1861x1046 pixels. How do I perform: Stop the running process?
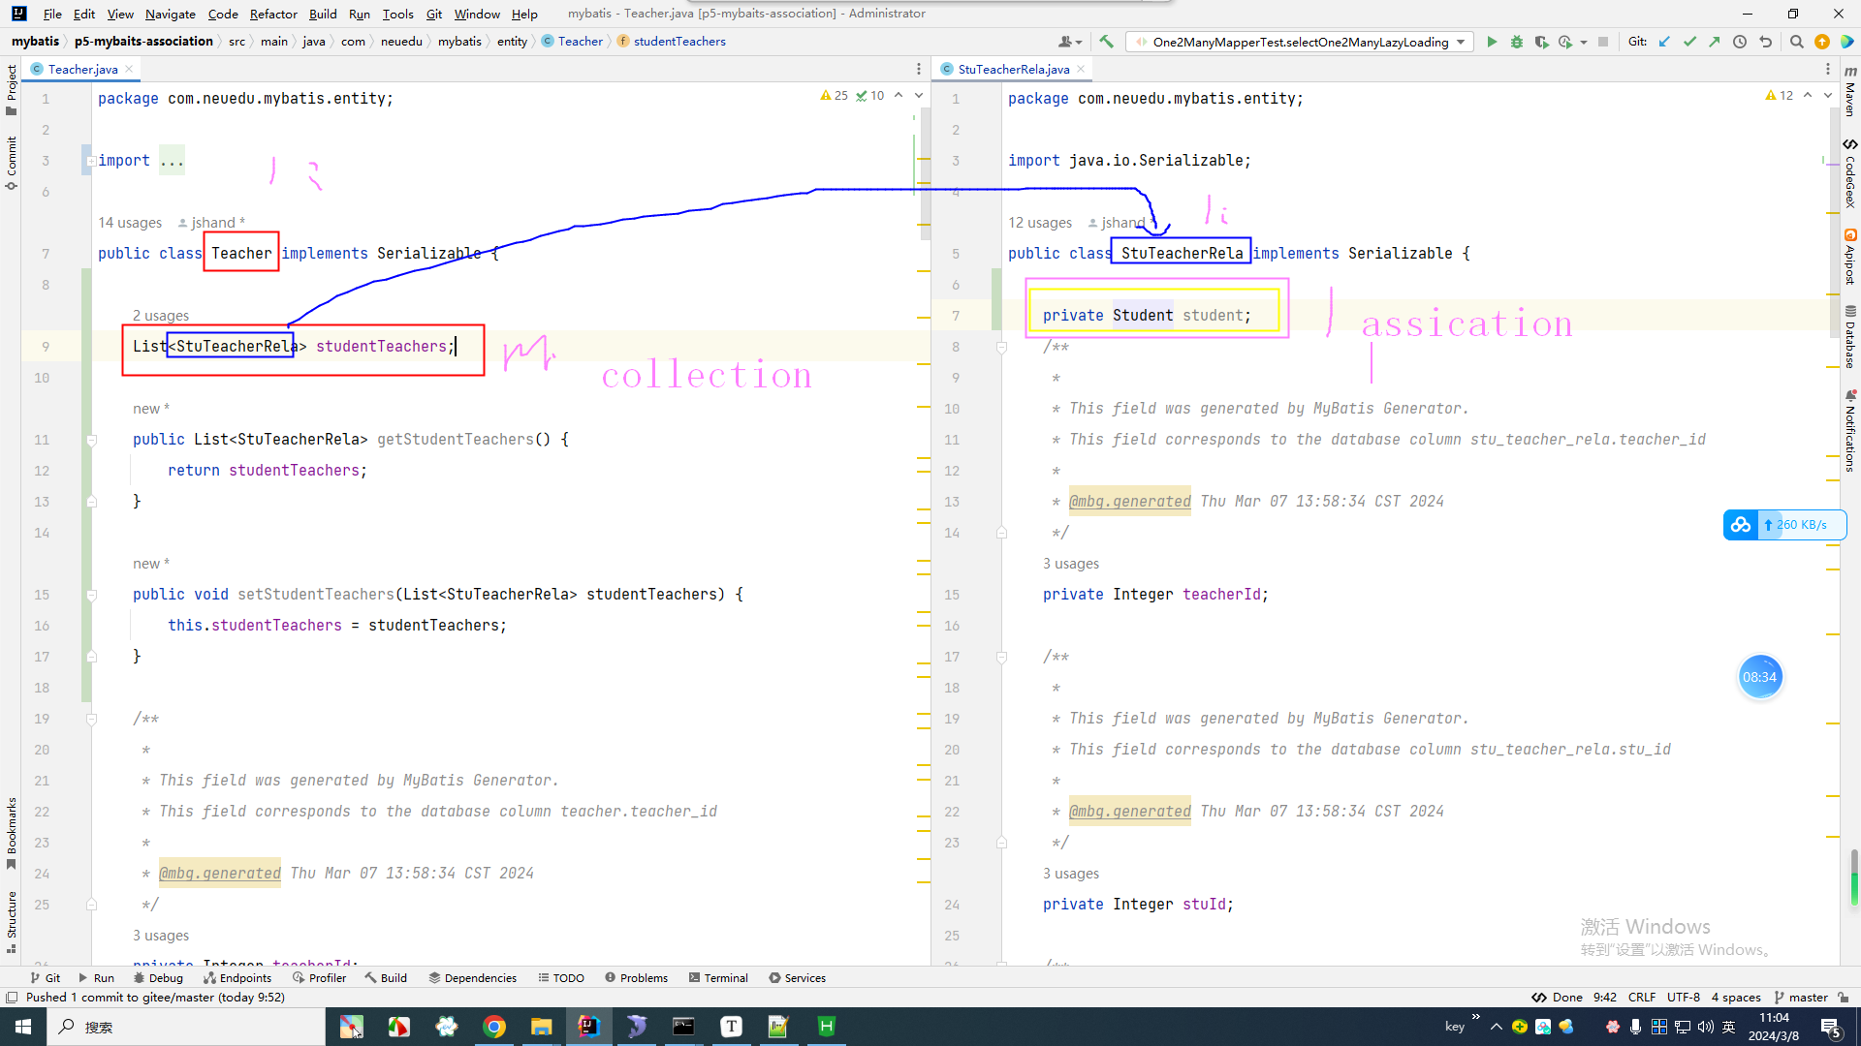point(1603,42)
